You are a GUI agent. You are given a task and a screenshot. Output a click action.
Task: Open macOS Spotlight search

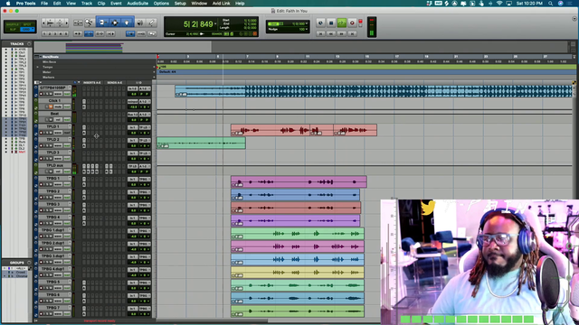(x=550, y=4)
